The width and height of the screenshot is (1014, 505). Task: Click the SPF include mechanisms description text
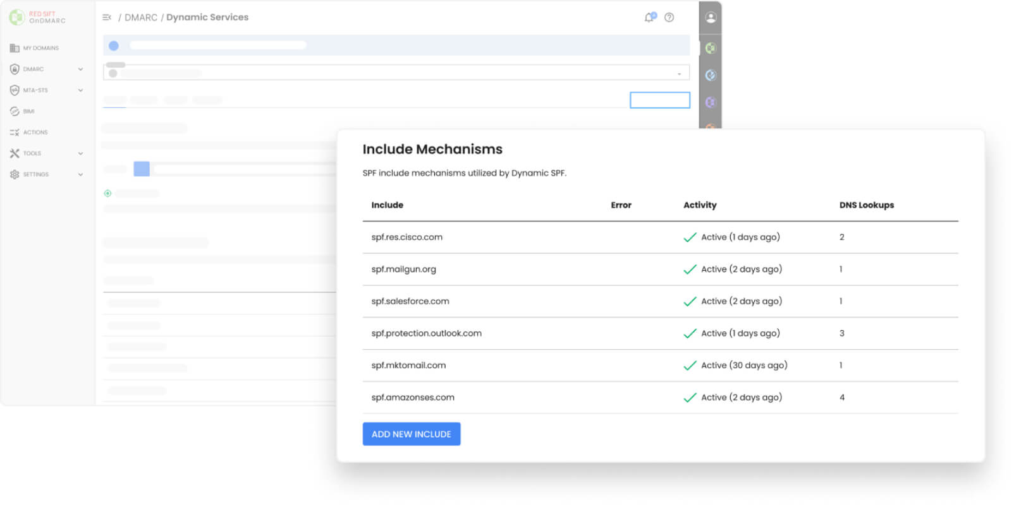pos(465,173)
